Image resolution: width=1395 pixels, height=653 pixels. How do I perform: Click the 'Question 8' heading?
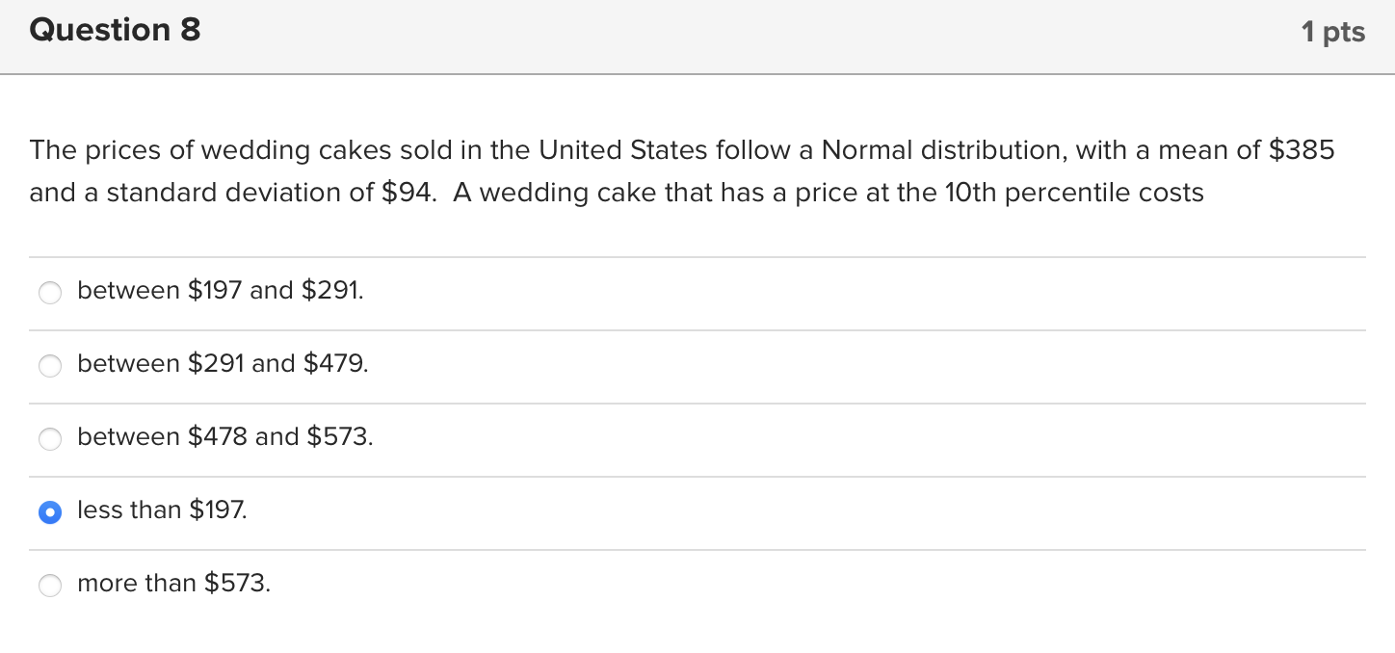coord(115,31)
